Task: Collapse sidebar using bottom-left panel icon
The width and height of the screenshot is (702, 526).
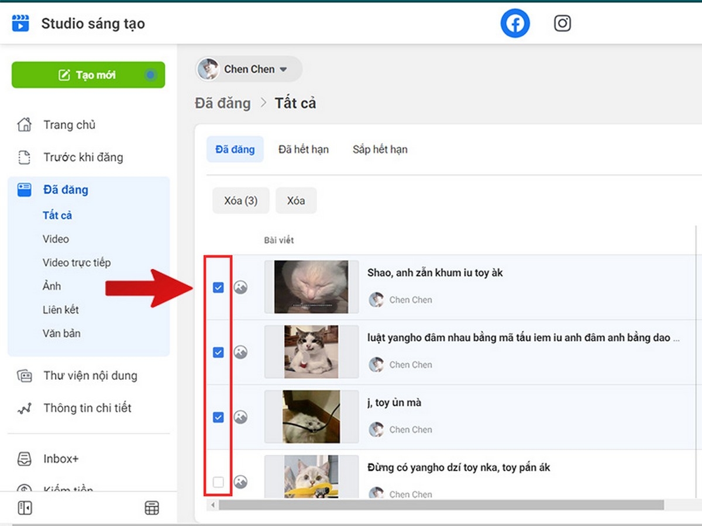Action: point(24,508)
